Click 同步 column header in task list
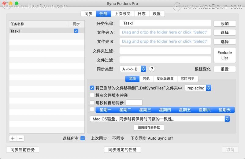245x159 pixels. pyautogui.click(x=76, y=24)
